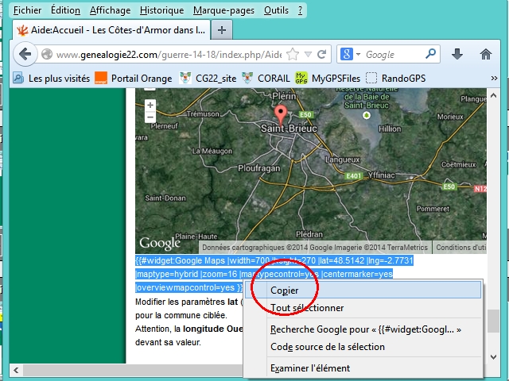
Task: Click the vertical scrollbar down arrow
Action: (x=493, y=357)
